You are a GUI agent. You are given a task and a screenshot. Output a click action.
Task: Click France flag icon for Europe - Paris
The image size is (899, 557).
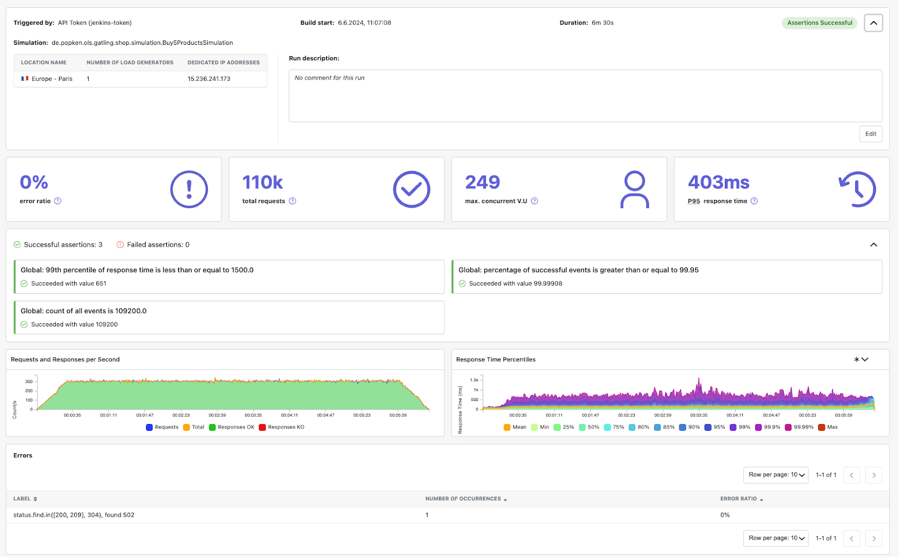[25, 79]
